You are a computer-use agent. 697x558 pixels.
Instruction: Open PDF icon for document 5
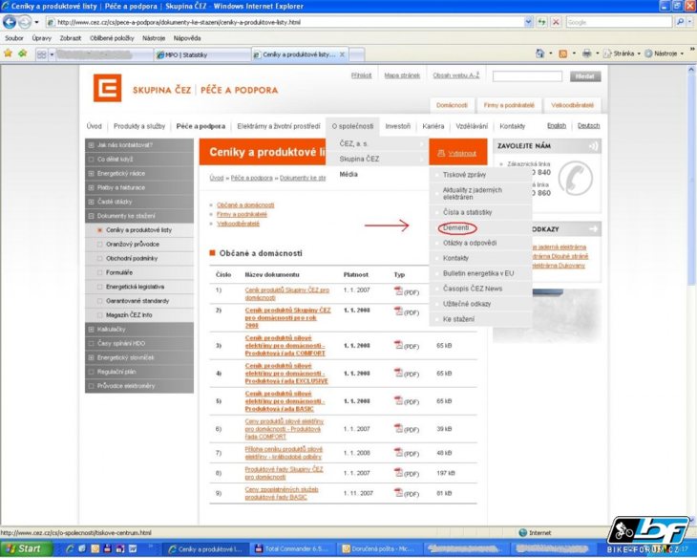click(398, 400)
